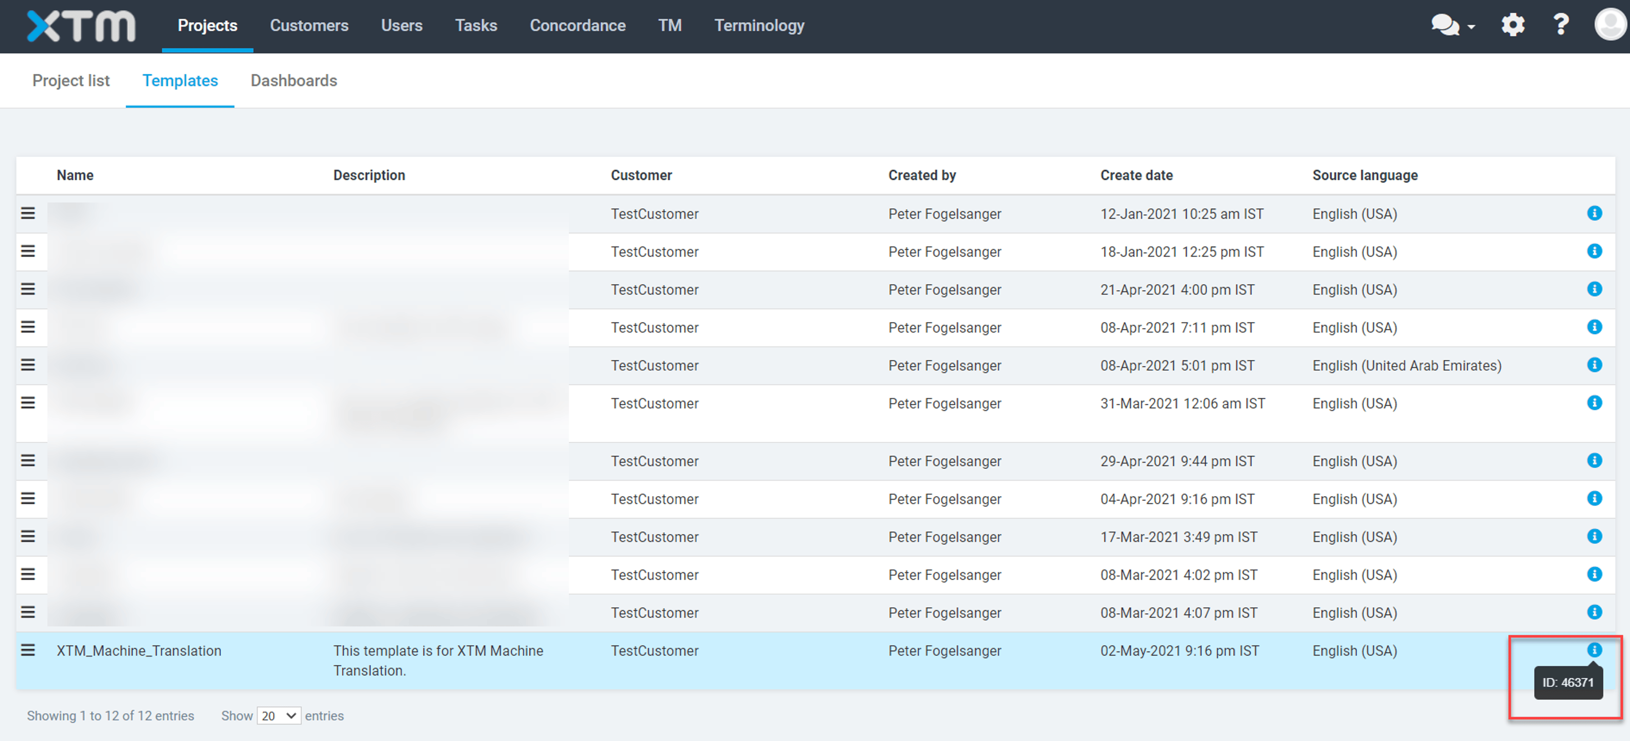Click the XTM_Machine_Translation template name
The height and width of the screenshot is (741, 1630).
(x=139, y=651)
